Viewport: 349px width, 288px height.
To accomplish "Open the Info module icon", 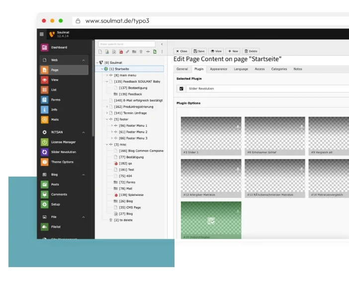I will tap(45, 109).
